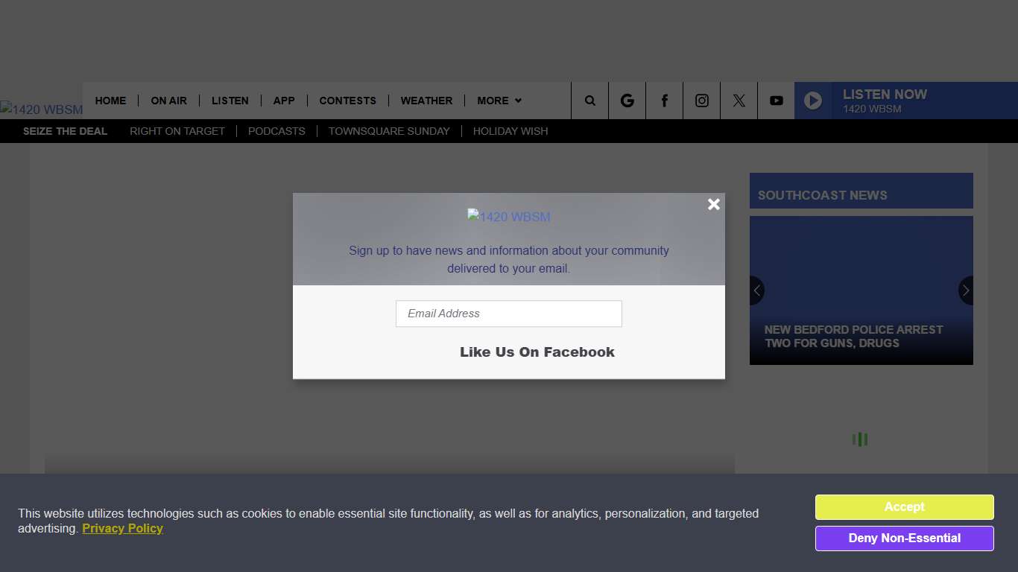This screenshot has width=1018, height=572.
Task: Open New Bedford Police arrest news thumbnail
Action: [861, 298]
